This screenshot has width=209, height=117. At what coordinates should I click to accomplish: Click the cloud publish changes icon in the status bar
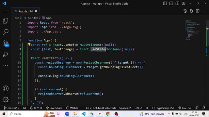[24, 108]
